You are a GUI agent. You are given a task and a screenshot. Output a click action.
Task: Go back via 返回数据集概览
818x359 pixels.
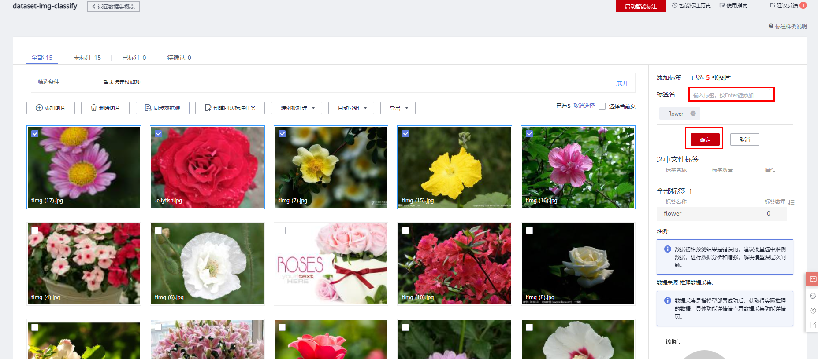[x=113, y=7]
